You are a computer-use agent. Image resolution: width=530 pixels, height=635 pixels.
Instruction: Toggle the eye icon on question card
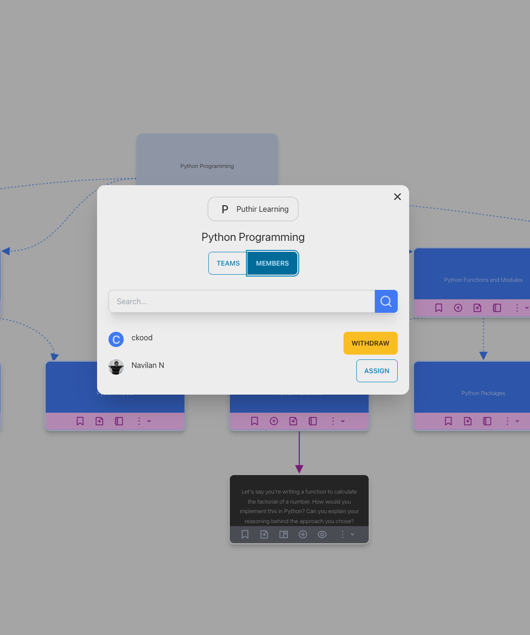[322, 535]
